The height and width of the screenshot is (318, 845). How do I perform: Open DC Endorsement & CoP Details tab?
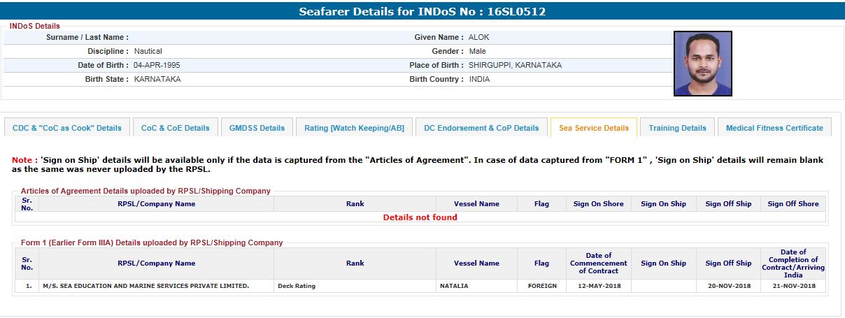click(x=481, y=128)
